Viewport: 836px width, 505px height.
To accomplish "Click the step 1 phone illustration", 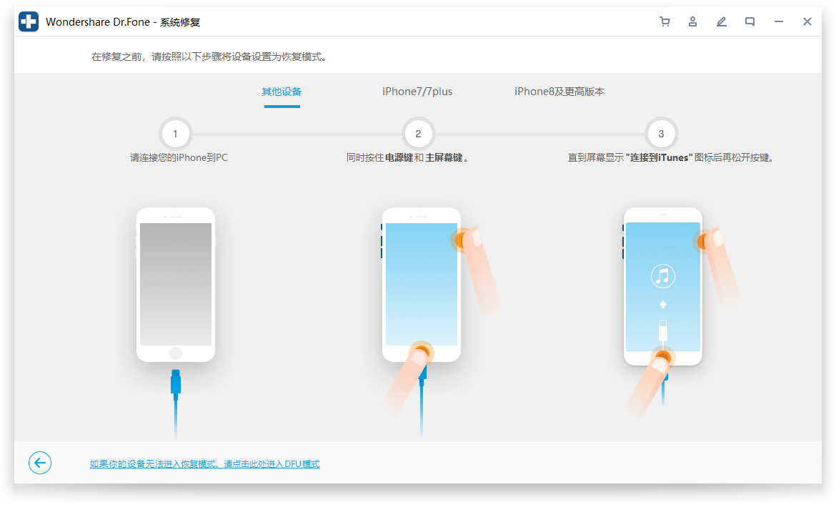I will point(175,285).
